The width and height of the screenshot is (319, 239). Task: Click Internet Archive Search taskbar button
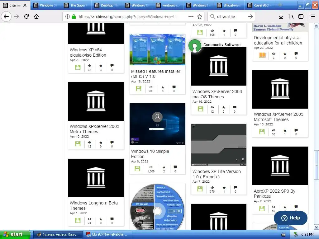pos(58,235)
